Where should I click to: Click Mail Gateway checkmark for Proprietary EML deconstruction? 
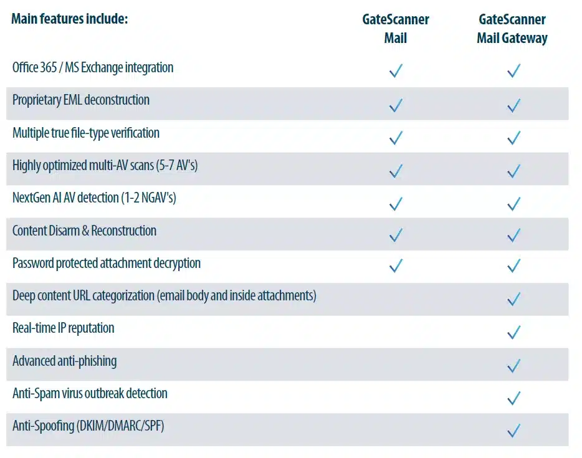[513, 104]
